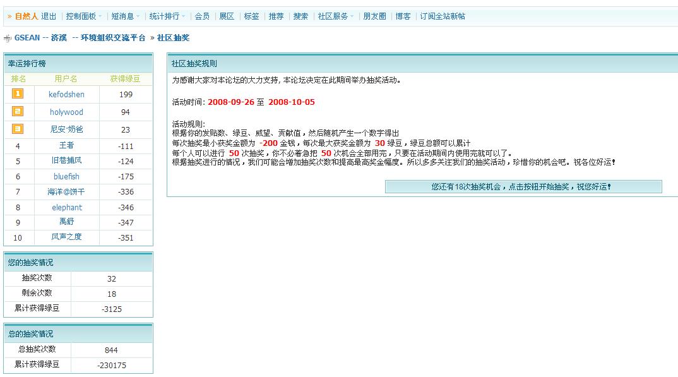
Task: Click the 获得绿豆 column header
Action: coord(125,79)
